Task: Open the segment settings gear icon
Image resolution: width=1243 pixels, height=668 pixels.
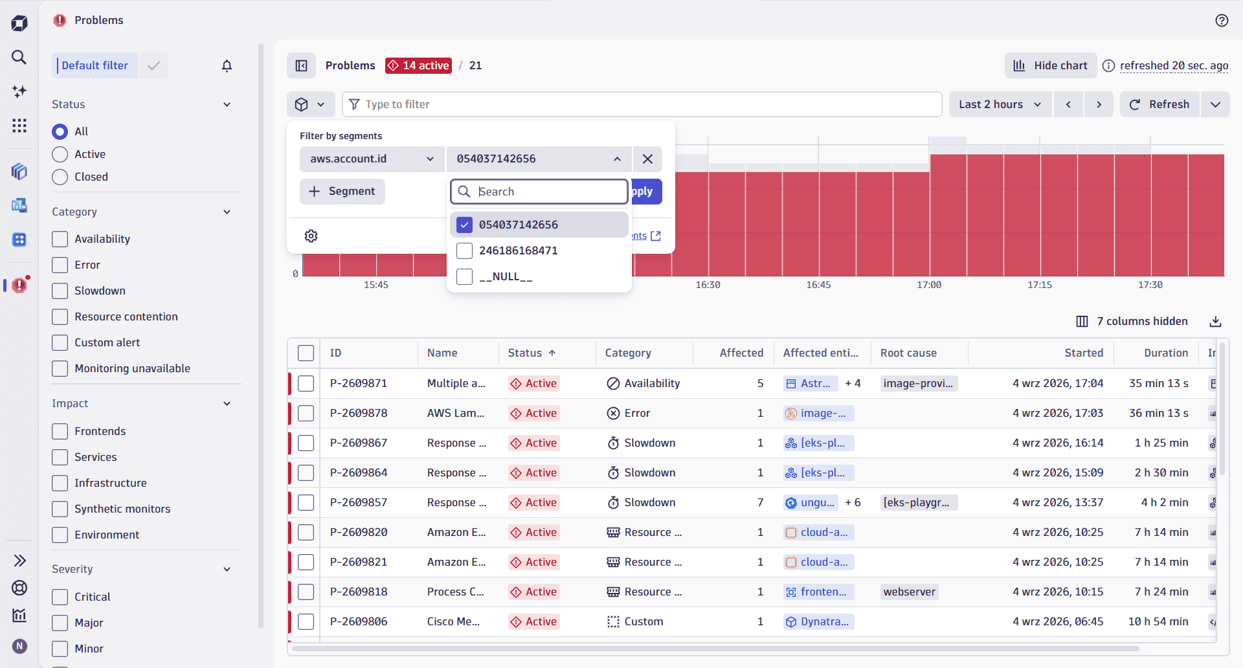Action: (311, 236)
